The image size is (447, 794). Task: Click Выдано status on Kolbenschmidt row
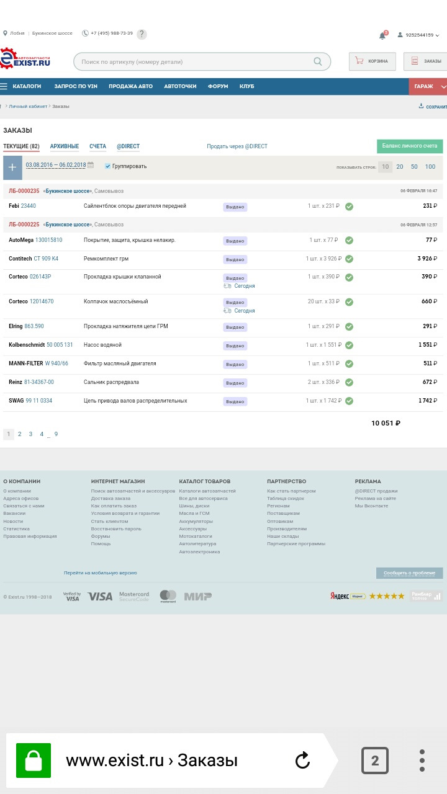235,346
